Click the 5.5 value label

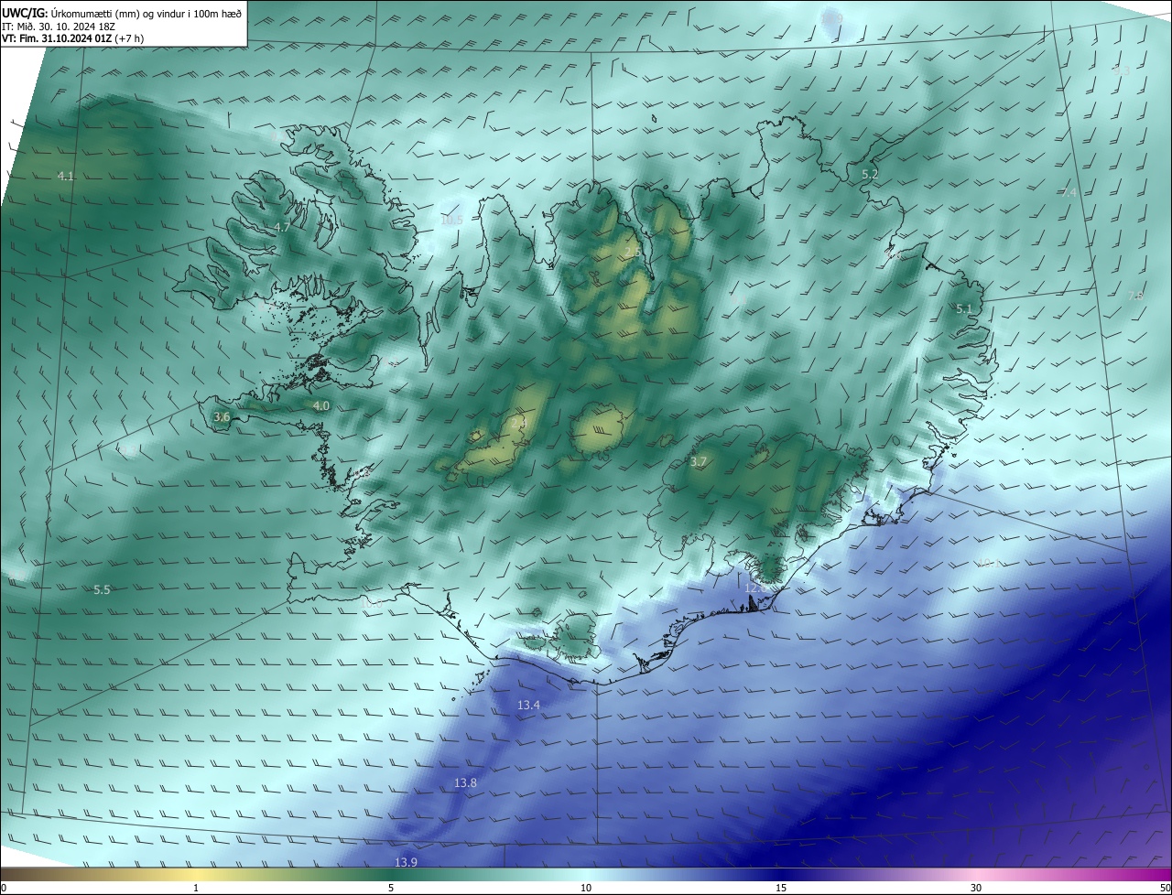coord(102,590)
